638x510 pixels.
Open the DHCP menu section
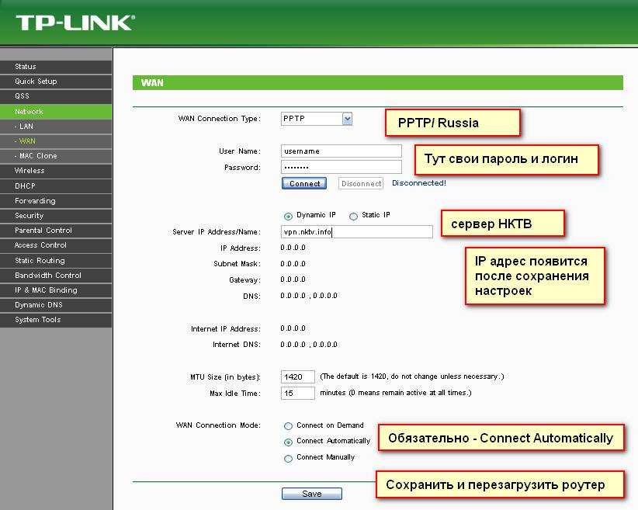click(56, 186)
